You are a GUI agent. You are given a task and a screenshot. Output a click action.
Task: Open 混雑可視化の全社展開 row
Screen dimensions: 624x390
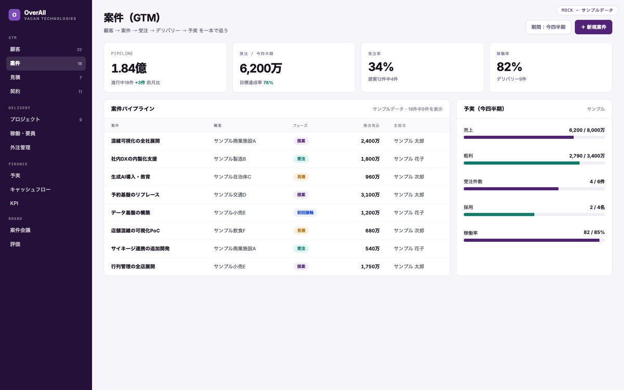coord(277,141)
